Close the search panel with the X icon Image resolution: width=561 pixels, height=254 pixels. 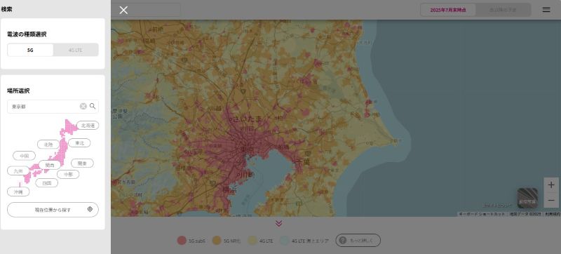point(123,10)
